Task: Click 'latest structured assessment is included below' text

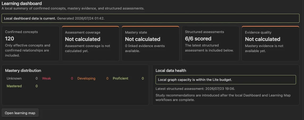Action: coord(209,48)
